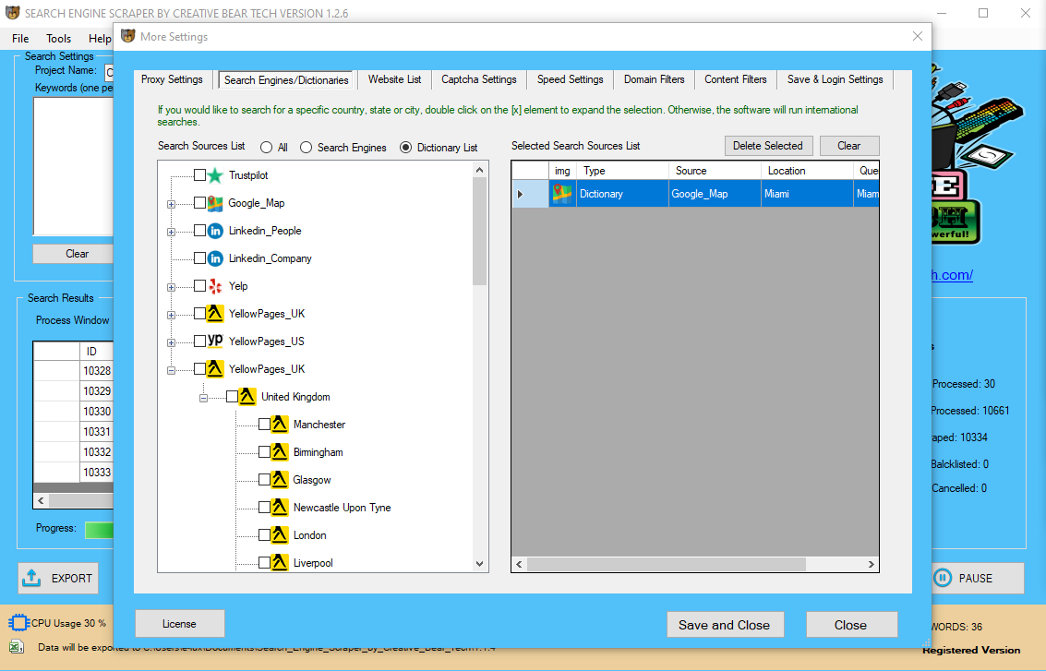This screenshot has width=1046, height=671.
Task: Click the horizontal scrollbar of Selected Search Sources list
Action: (667, 564)
